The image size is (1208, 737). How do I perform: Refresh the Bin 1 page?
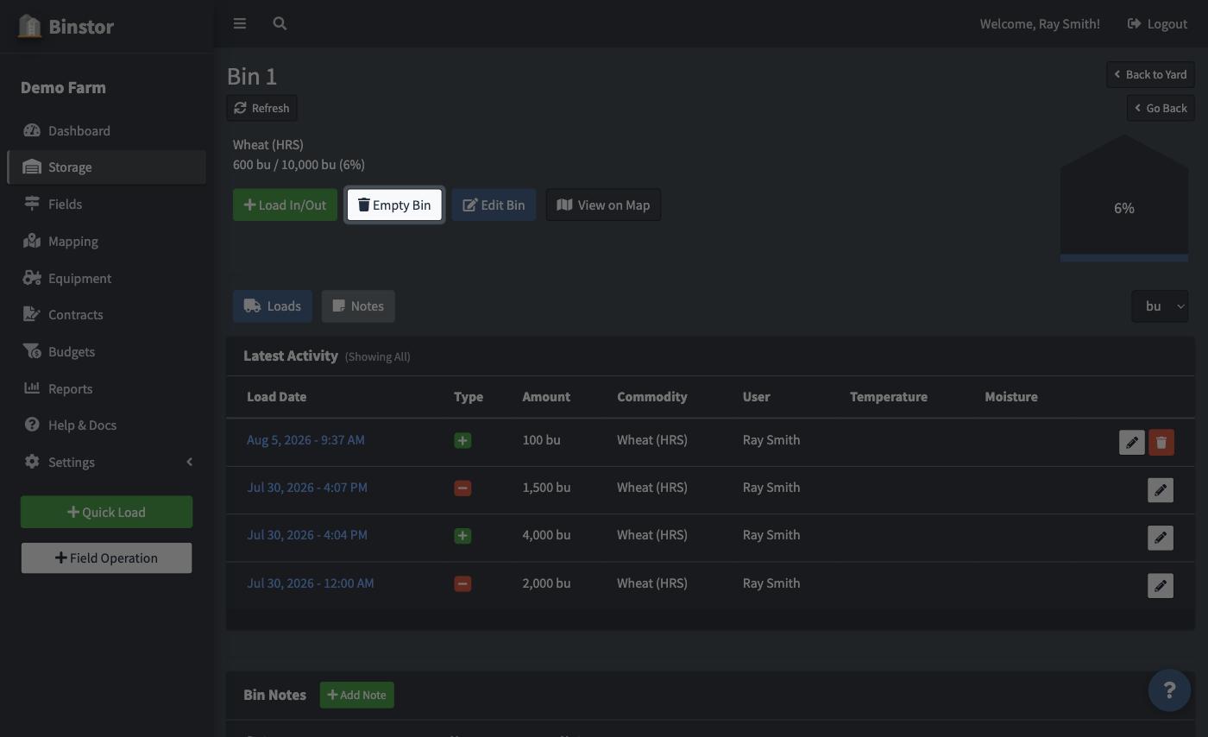261,108
